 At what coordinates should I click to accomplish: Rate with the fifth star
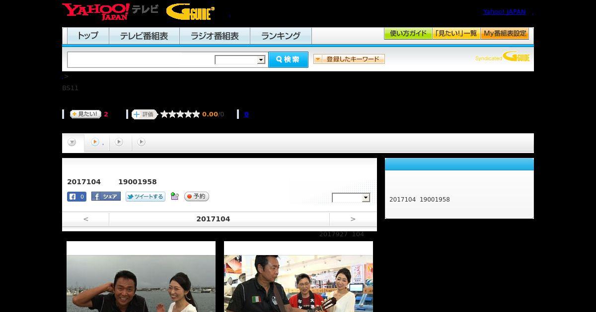[x=196, y=114]
